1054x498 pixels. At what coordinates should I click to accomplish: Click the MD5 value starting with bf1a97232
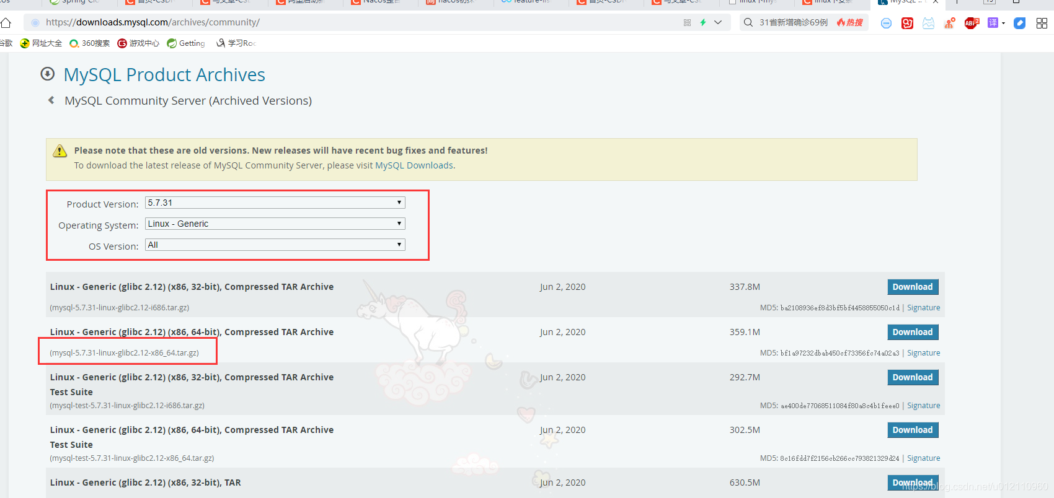coord(839,353)
